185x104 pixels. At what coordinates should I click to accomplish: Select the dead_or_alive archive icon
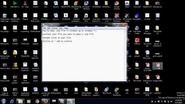(5, 66)
